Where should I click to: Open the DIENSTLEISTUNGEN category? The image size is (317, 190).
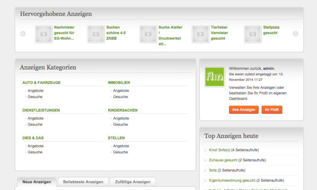tap(41, 110)
